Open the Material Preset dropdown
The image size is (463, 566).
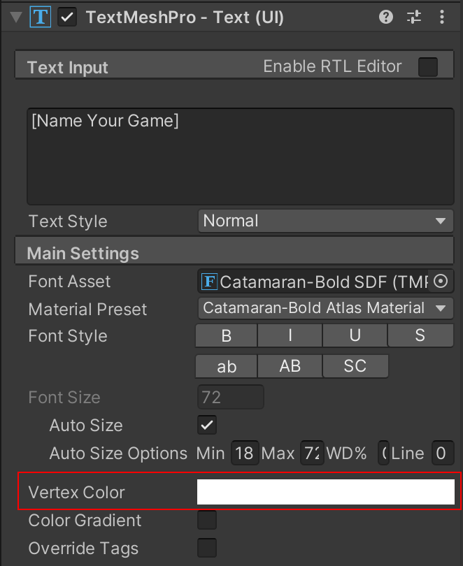[x=325, y=308]
